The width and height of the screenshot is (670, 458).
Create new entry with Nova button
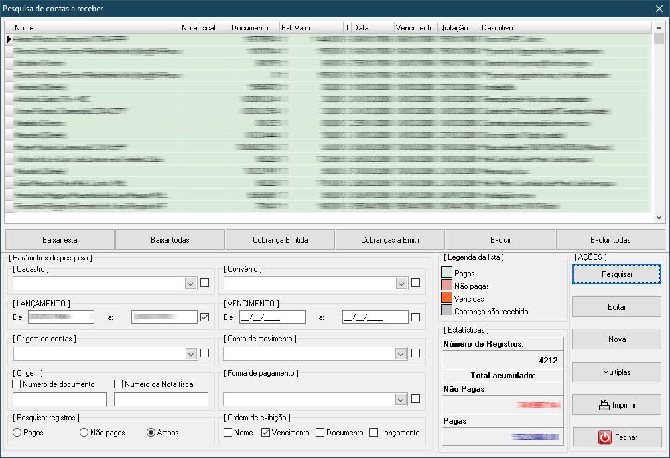point(616,339)
